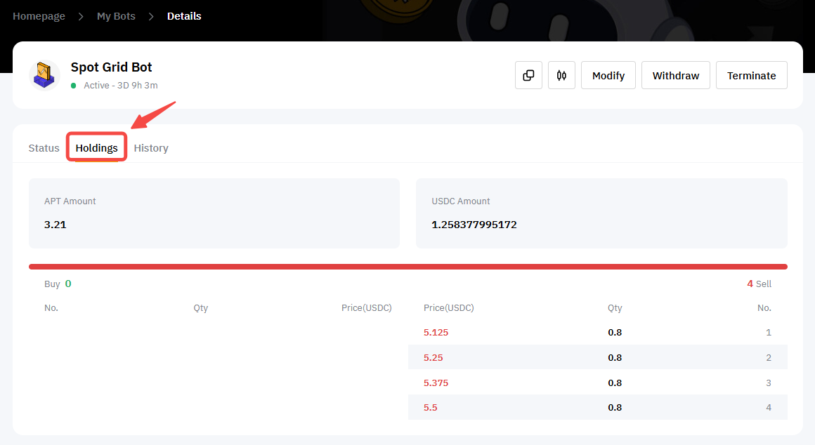815x445 pixels.
Task: Navigate to My Bots breadcrumb link
Action: click(x=116, y=16)
